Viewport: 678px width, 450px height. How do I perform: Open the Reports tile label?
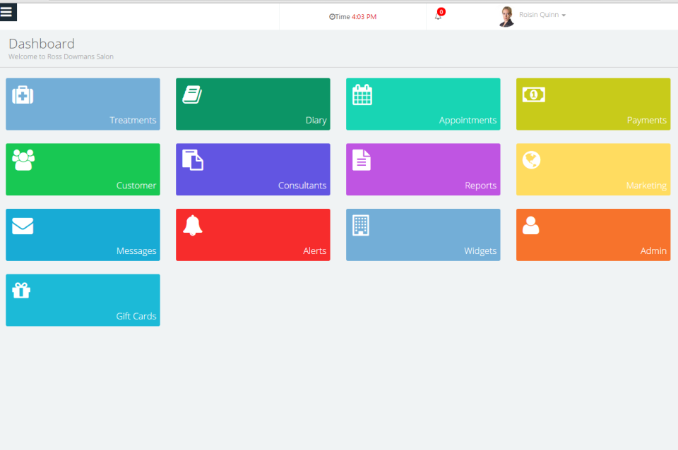pyautogui.click(x=481, y=186)
